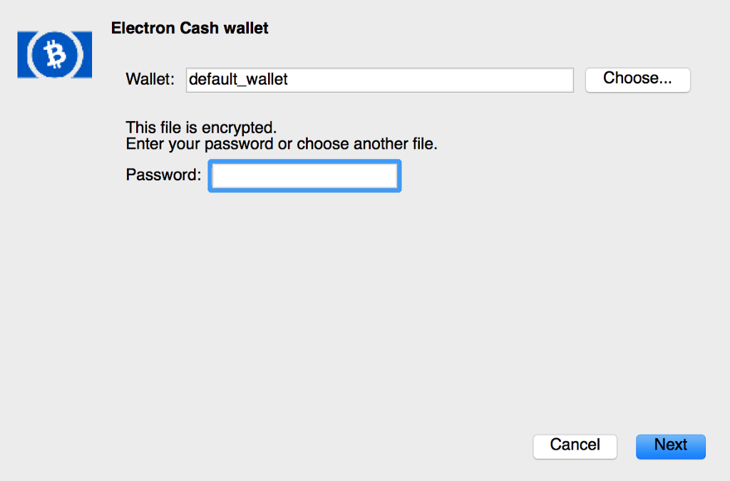The image size is (730, 481).
Task: Click the "Wallet:" label
Action: (150, 79)
